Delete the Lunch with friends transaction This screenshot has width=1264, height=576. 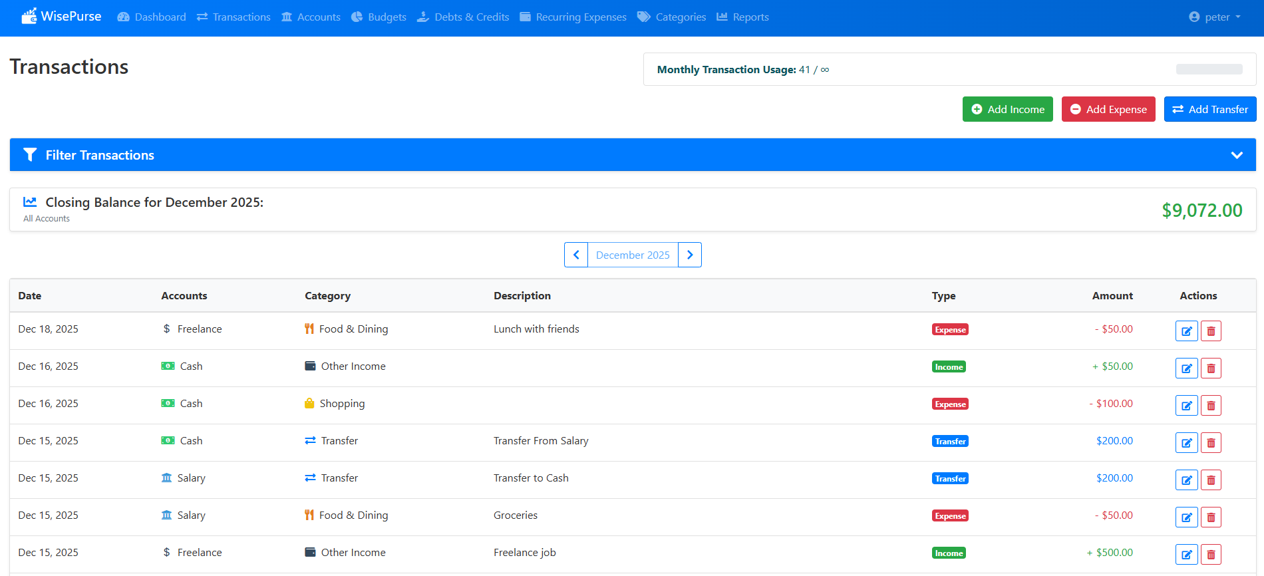pyautogui.click(x=1211, y=331)
